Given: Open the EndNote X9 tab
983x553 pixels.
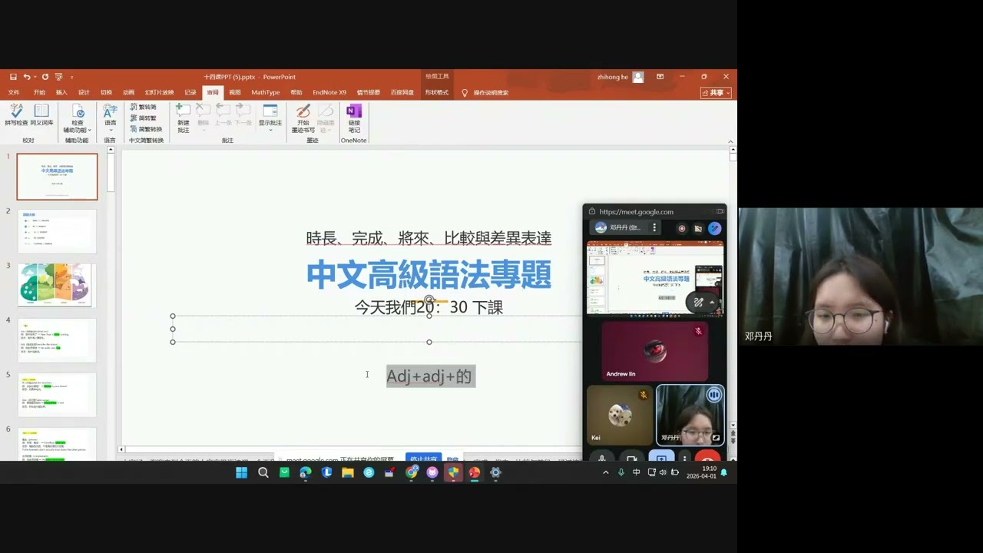Looking at the screenshot, I should click(329, 93).
